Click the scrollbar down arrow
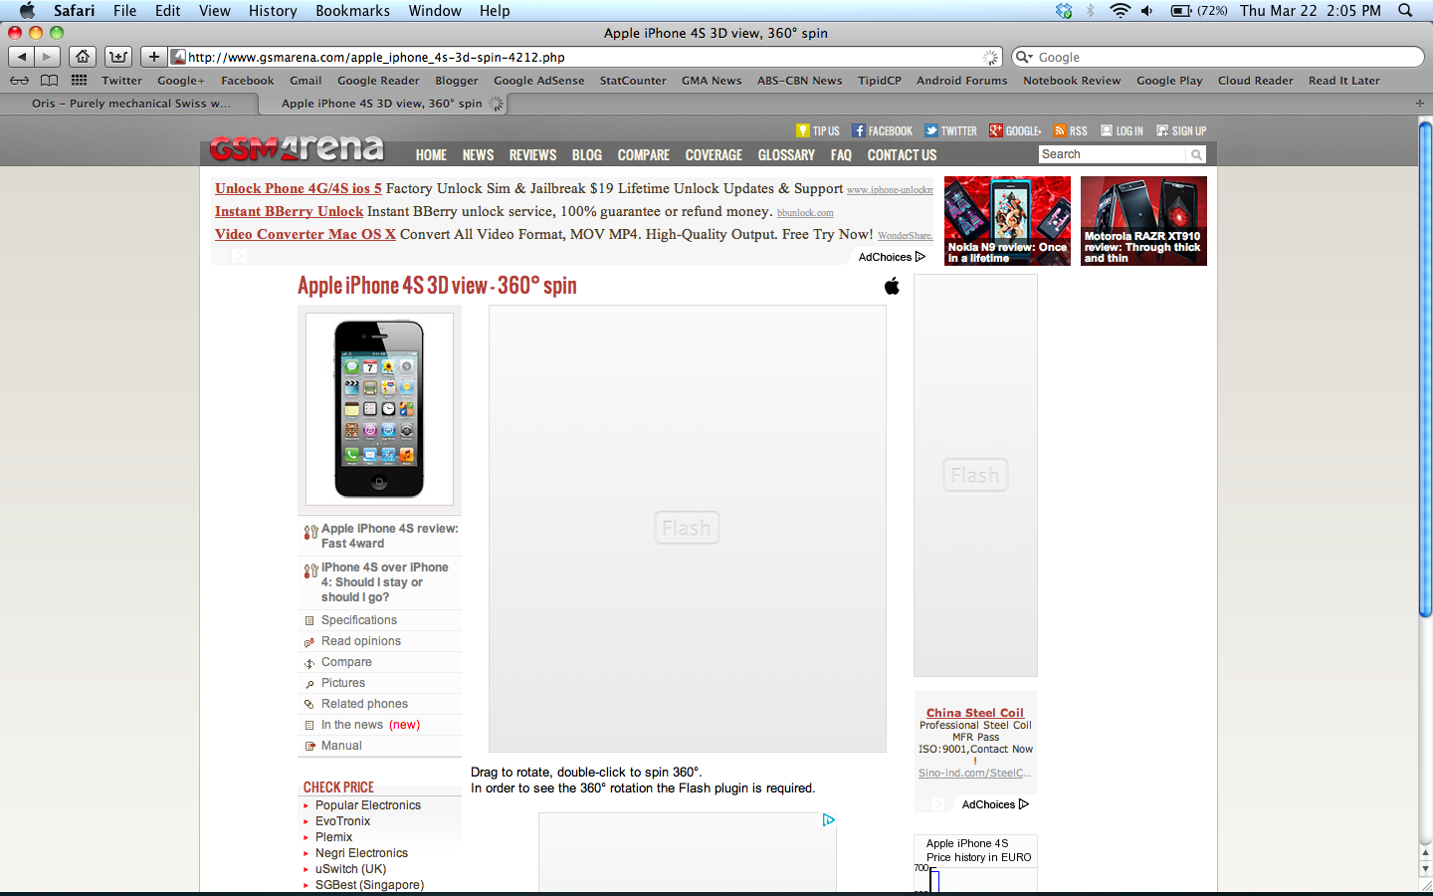Viewport: 1433px width, 896px height. (1425, 870)
